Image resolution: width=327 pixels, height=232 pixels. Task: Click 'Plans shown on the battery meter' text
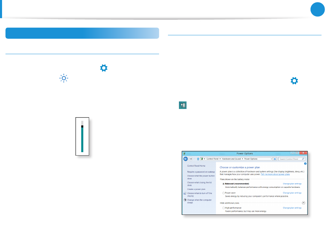tap(234, 180)
